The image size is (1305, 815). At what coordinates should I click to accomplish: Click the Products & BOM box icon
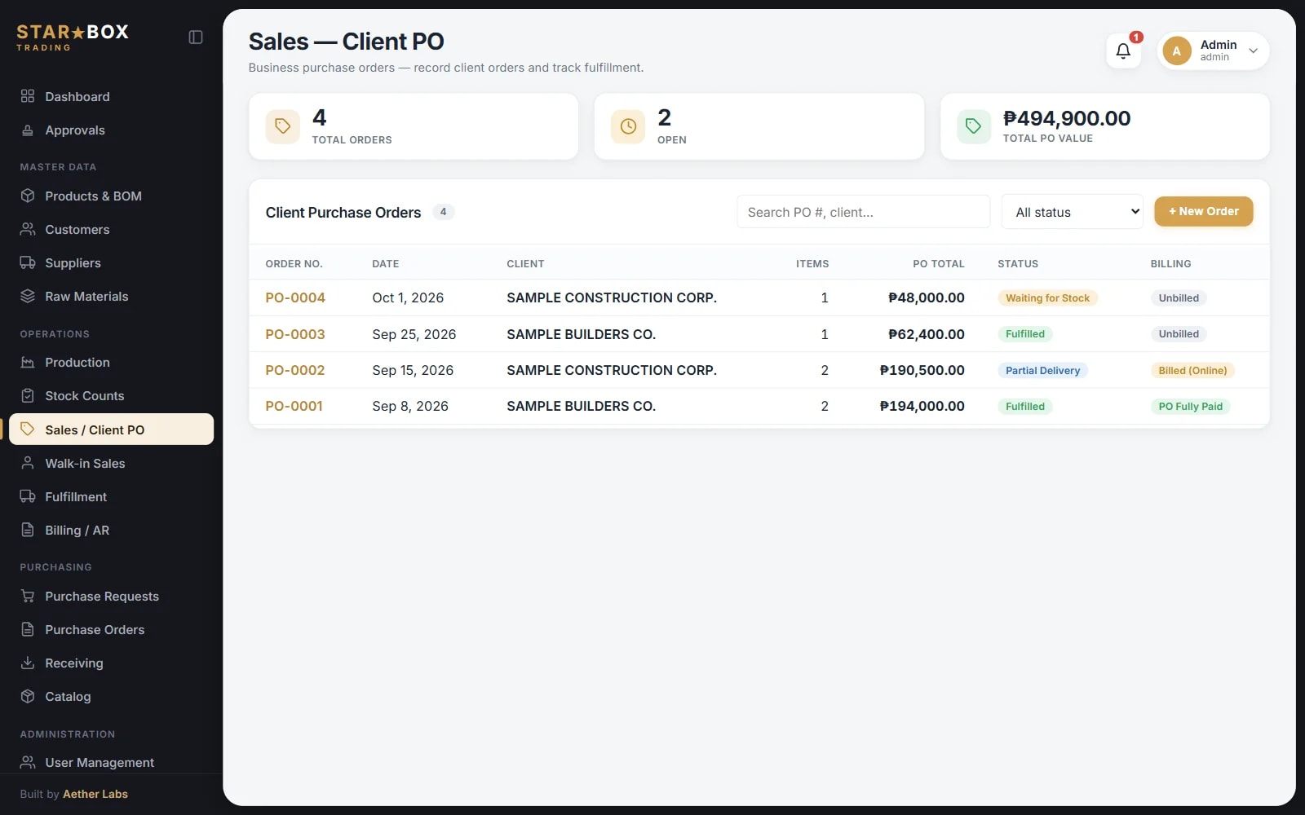coord(28,196)
